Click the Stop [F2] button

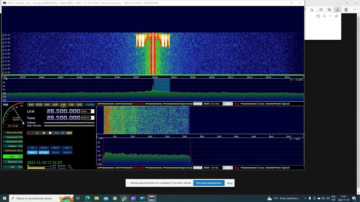click(13, 157)
